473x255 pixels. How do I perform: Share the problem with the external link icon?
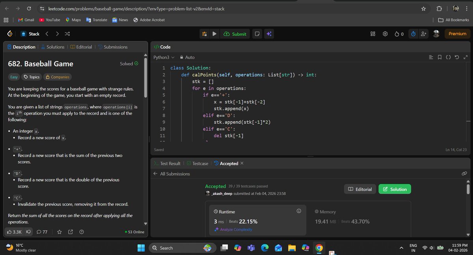point(71,232)
